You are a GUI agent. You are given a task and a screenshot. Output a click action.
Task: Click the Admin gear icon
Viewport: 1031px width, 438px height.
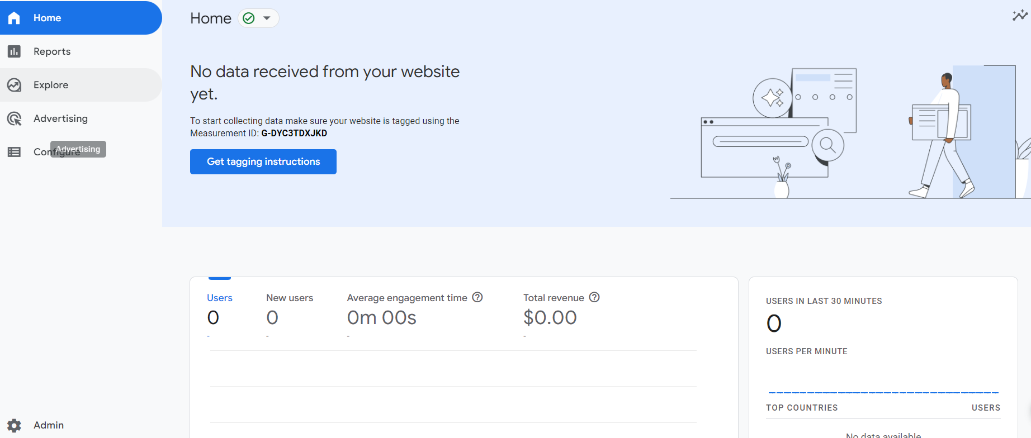14,425
